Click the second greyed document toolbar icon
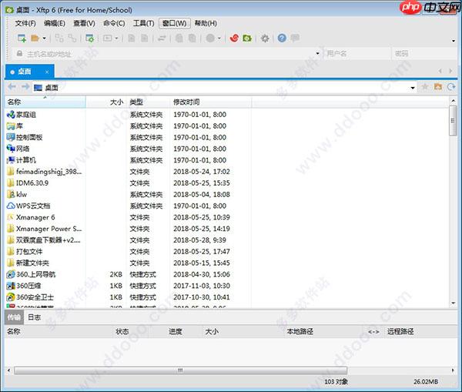Viewport: 462px width, 392px height. click(145, 39)
